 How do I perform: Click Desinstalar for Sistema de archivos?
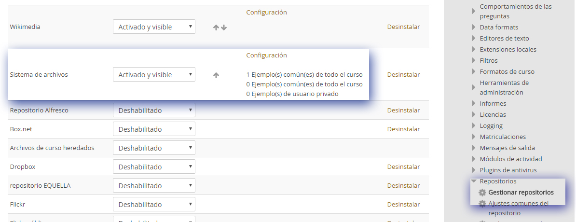coord(403,75)
